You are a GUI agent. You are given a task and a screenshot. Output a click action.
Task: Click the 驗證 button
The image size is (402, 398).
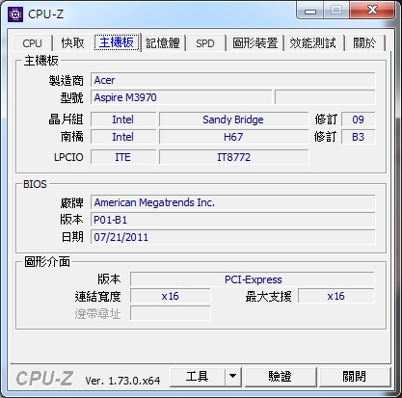281,377
